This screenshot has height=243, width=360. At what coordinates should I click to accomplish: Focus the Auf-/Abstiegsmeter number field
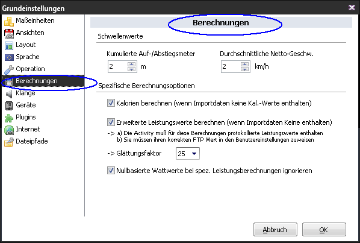(x=118, y=67)
